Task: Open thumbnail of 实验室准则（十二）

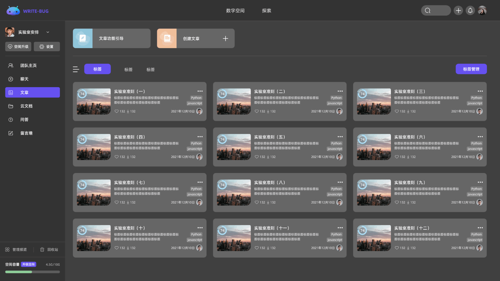Action: point(374,238)
